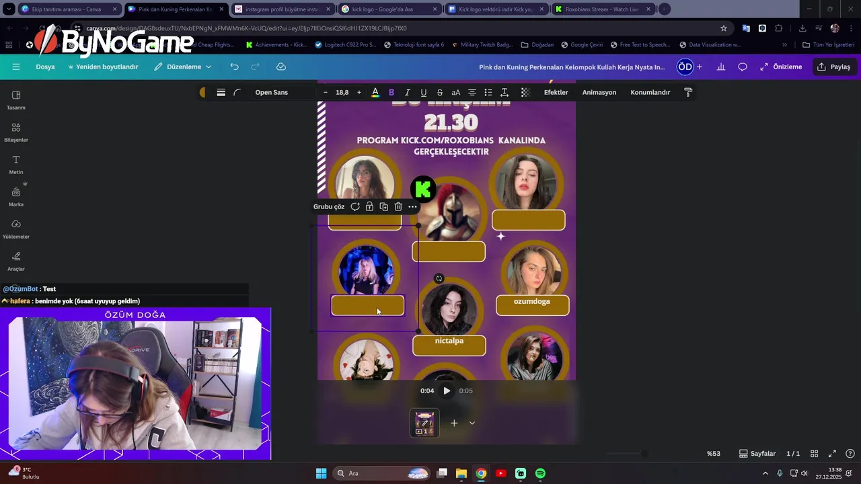This screenshot has height=484, width=861.
Task: Toggle uppercase aA text case
Action: click(x=456, y=92)
